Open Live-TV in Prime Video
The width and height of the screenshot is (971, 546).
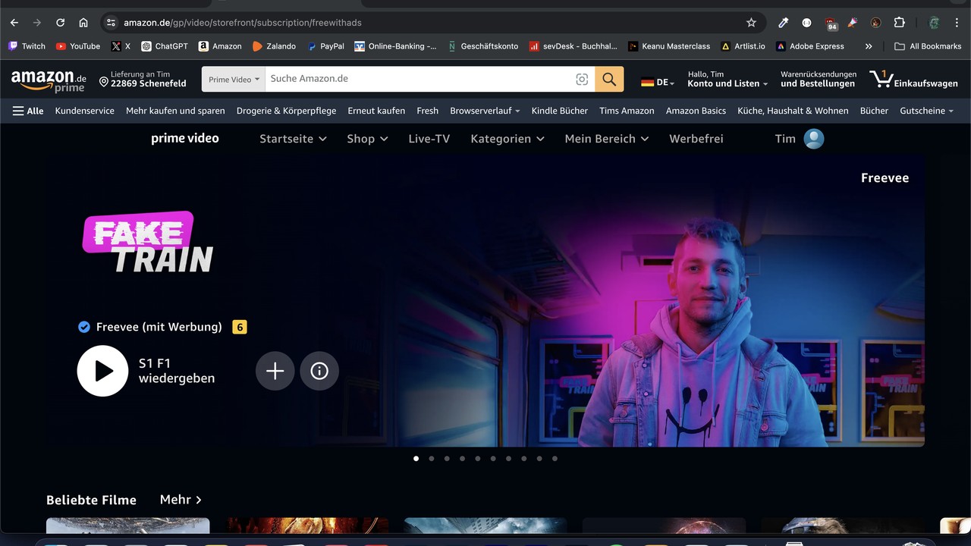pyautogui.click(x=429, y=139)
